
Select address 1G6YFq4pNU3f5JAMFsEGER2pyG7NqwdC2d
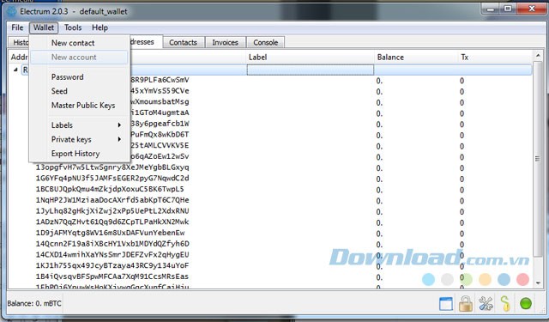(112, 179)
